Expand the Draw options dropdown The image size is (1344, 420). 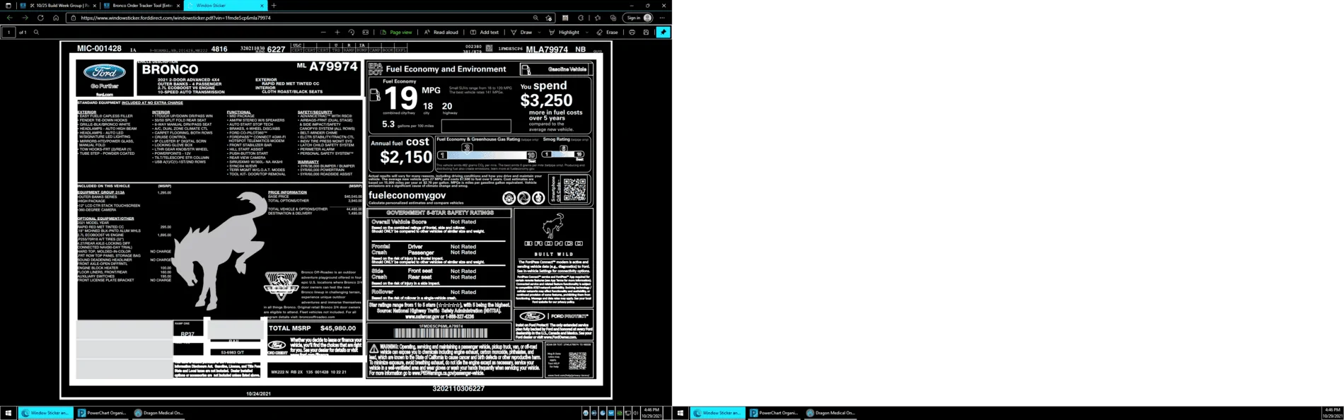pos(539,33)
